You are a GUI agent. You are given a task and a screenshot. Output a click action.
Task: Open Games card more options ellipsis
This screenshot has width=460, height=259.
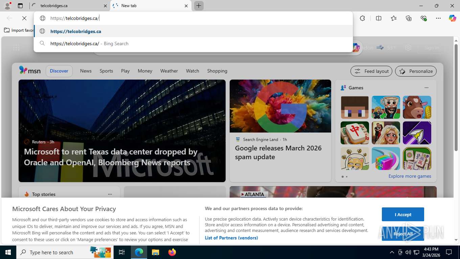[427, 88]
